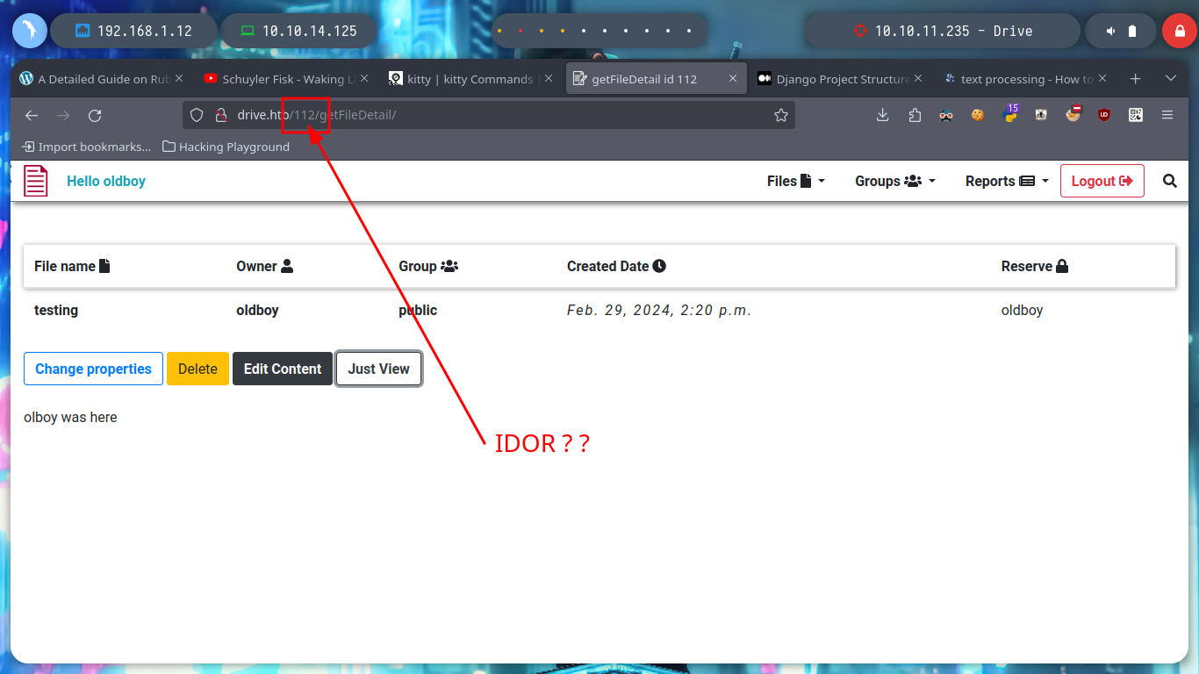Bookmark this page with the star icon
The height and width of the screenshot is (674, 1199).
(x=780, y=115)
